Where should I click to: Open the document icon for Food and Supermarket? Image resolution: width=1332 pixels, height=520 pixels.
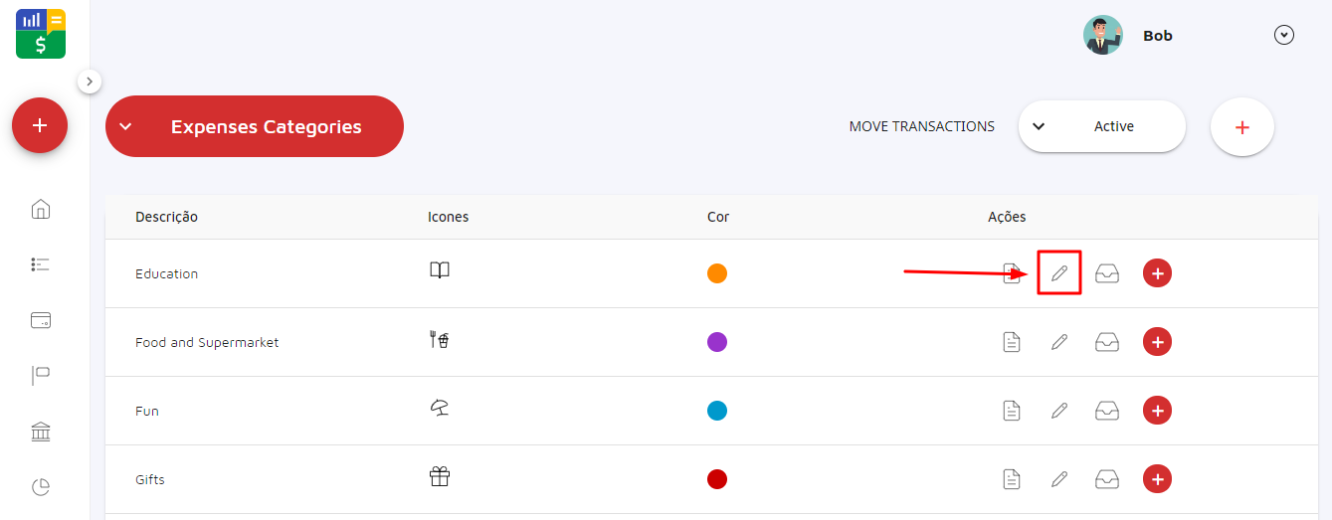point(1012,342)
